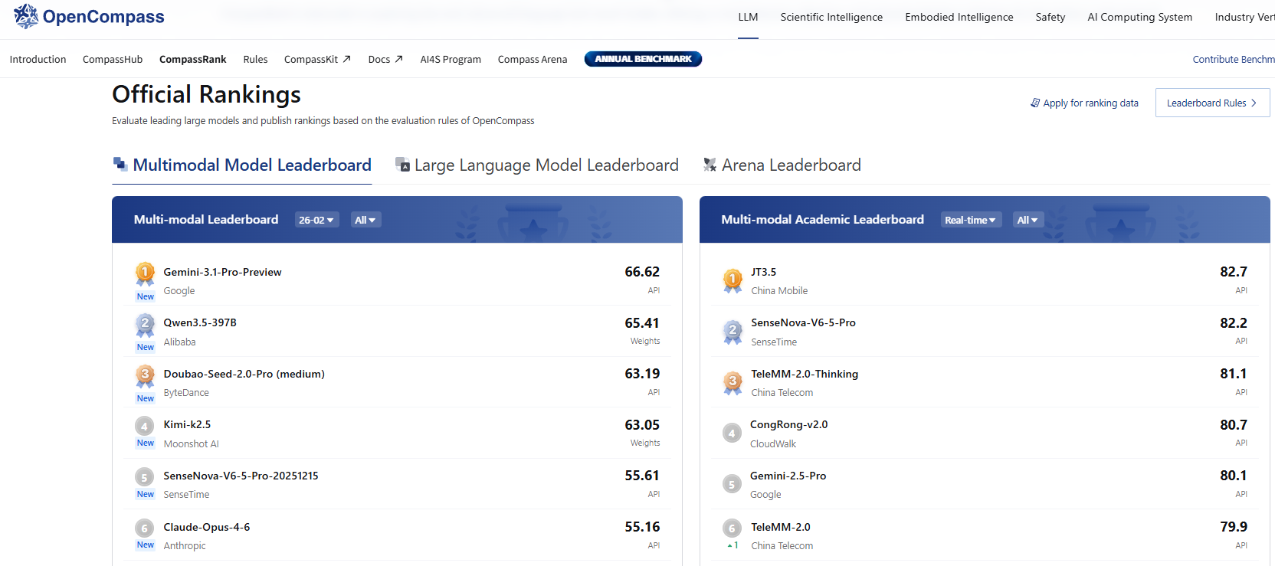Viewport: 1275px width, 566px height.
Task: Click the rank up 1 indicator under TeleMM-2.0
Action: click(733, 545)
